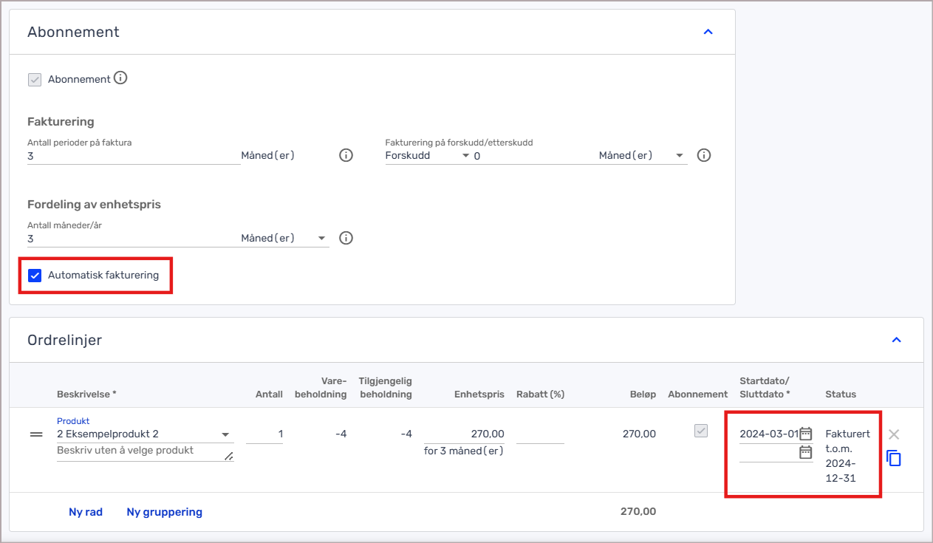Viewport: 933px width, 543px height.
Task: Copy the order line with duplicate icon
Action: 894,459
